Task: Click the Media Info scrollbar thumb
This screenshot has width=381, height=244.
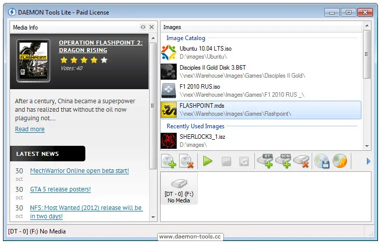Action: (153, 106)
